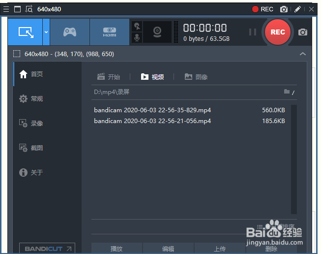
Task: Click the D:\mp4\录屏 output path
Action: [112, 92]
